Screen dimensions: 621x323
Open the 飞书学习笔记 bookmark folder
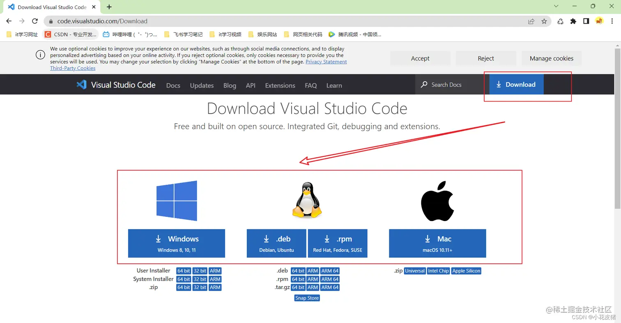pyautogui.click(x=183, y=35)
